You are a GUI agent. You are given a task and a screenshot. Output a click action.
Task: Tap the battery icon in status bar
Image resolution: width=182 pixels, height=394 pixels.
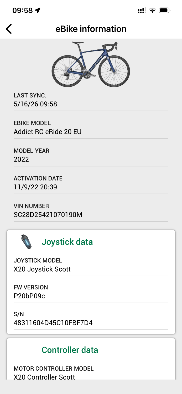(x=165, y=11)
